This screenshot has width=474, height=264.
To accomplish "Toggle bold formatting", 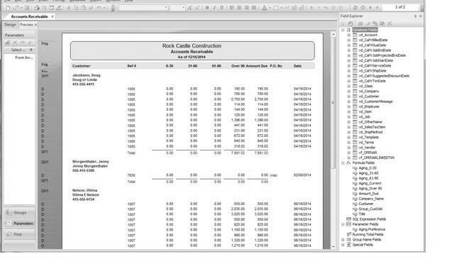I will [207, 8].
